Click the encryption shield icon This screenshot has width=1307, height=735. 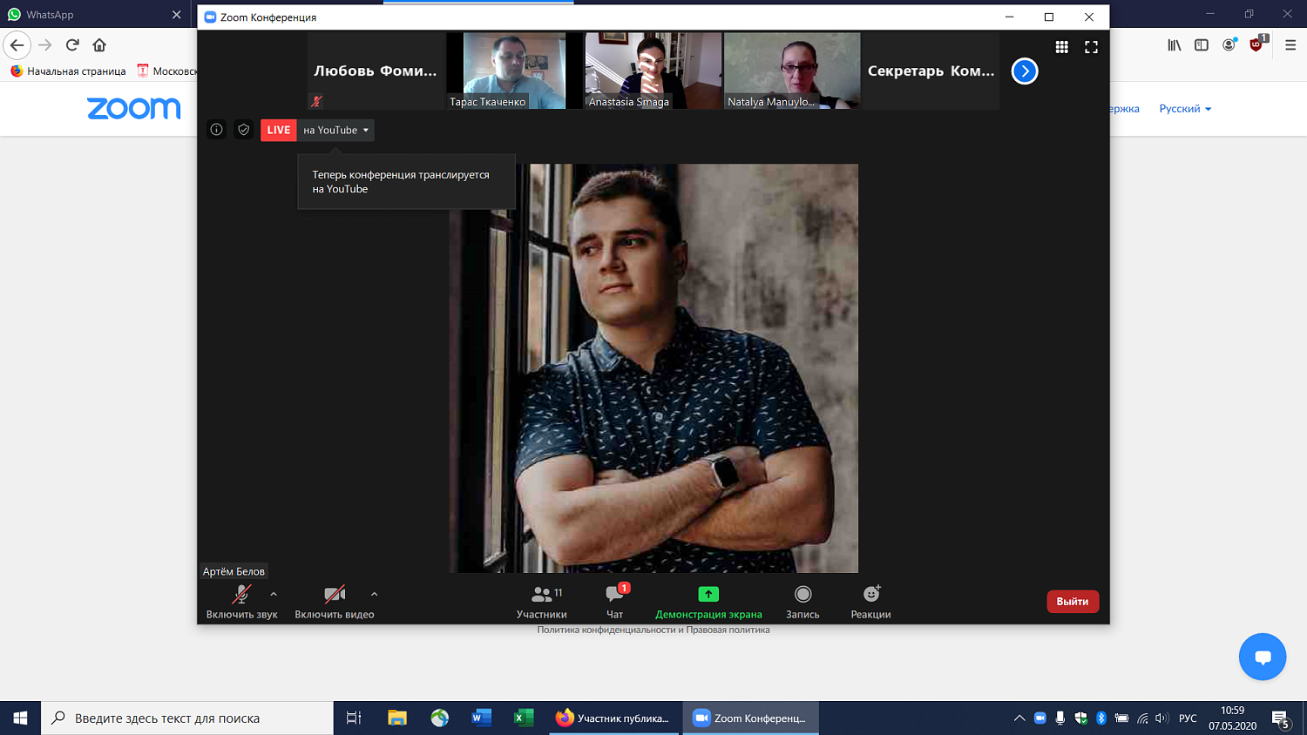click(244, 130)
